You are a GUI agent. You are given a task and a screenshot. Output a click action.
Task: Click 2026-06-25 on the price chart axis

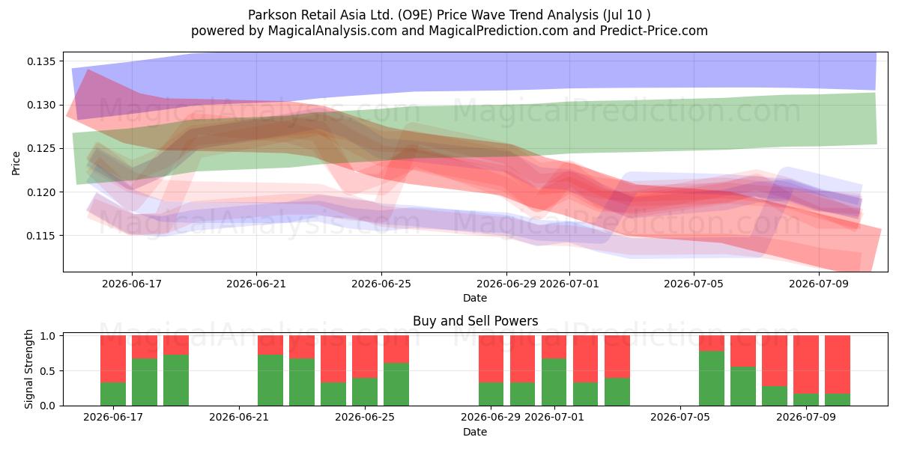pos(381,284)
